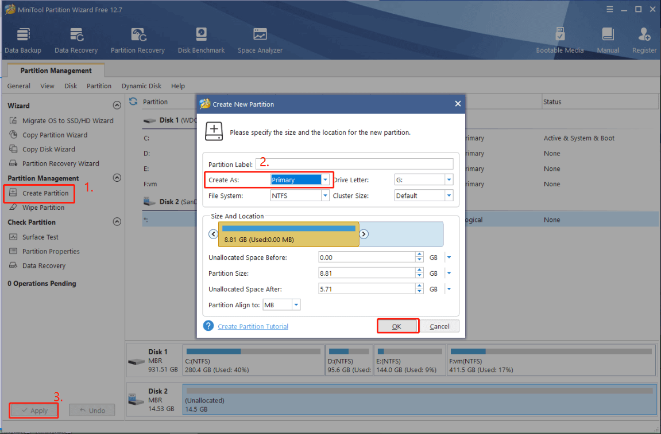Launch the Data Recovery tool
661x434 pixels.
[76, 40]
